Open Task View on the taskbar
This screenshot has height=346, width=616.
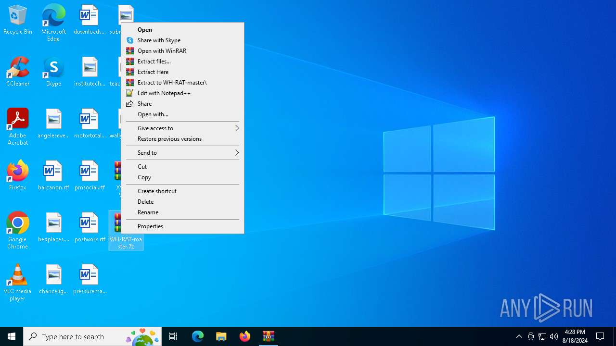point(173,336)
